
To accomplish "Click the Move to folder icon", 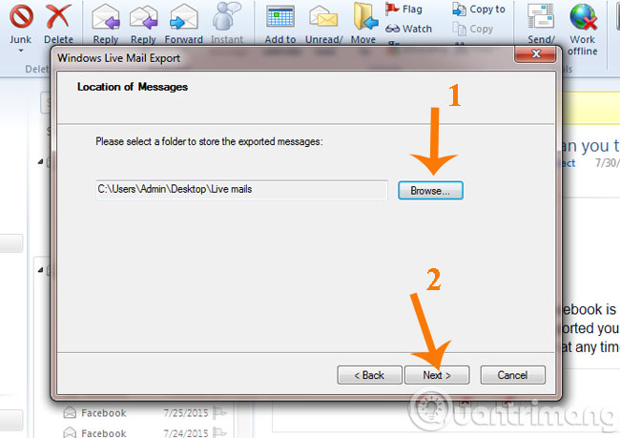I will point(365,16).
